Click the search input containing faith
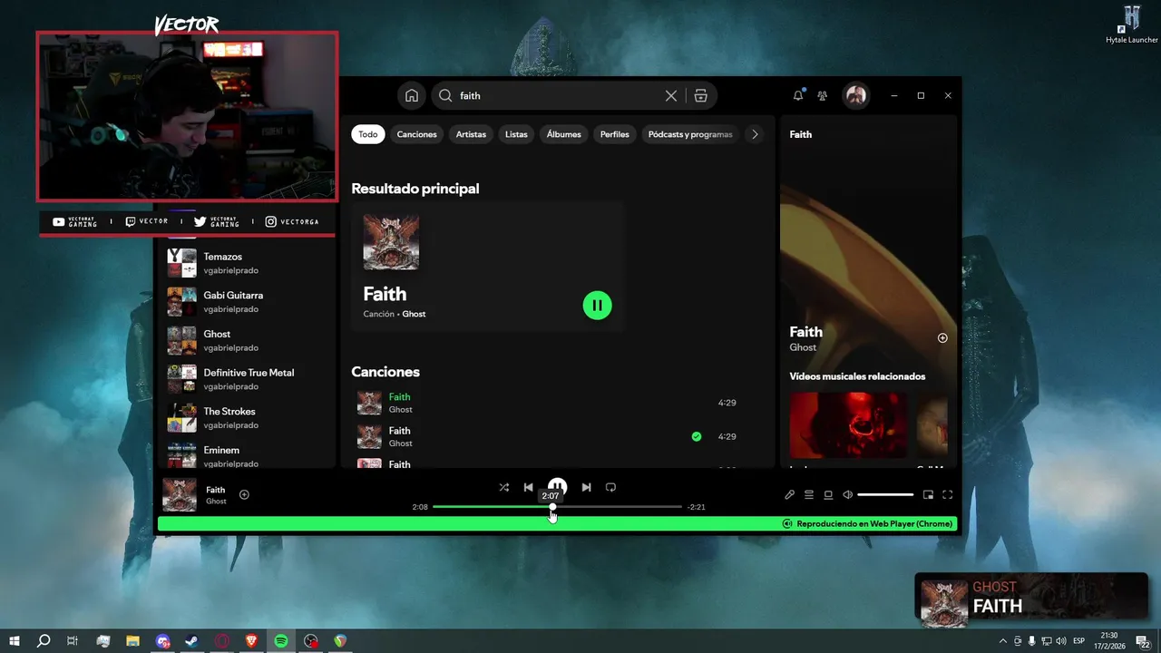The image size is (1161, 653). click(x=558, y=95)
